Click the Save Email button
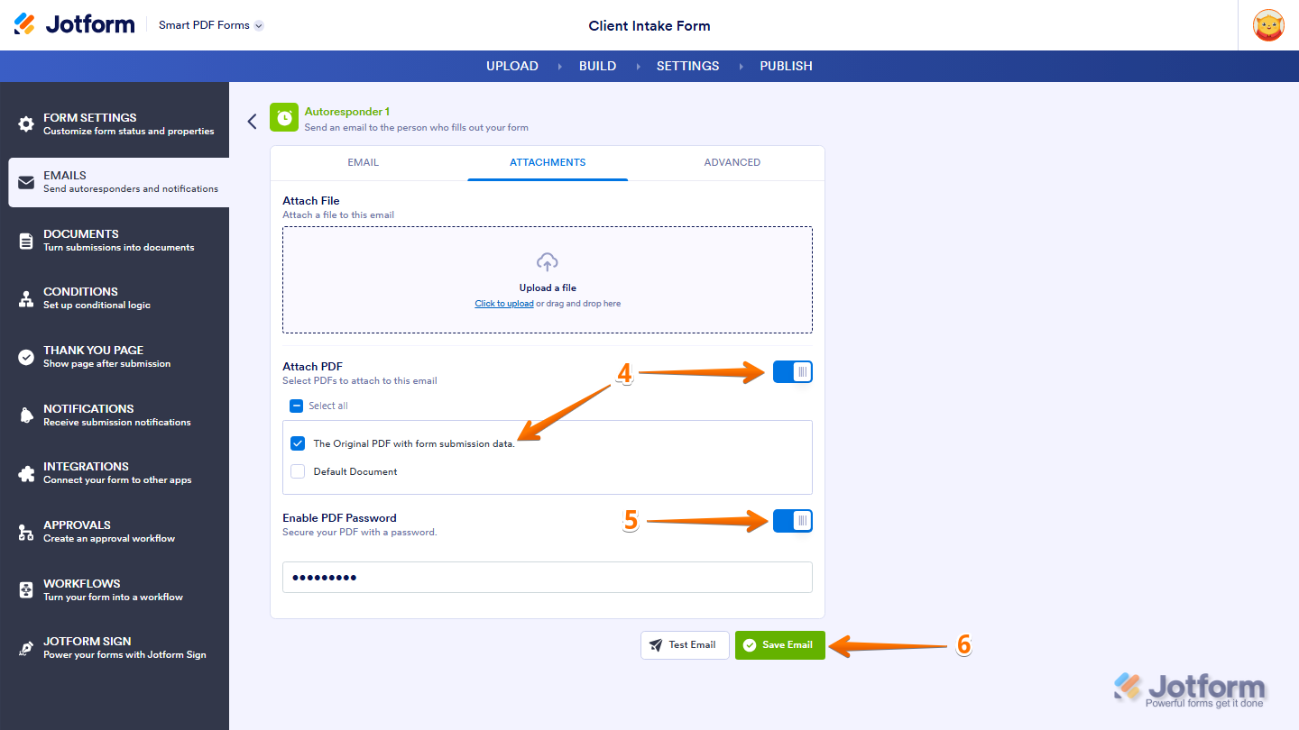This screenshot has width=1299, height=730. pos(780,645)
